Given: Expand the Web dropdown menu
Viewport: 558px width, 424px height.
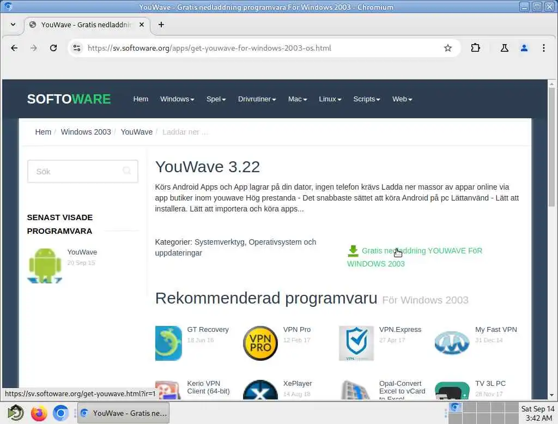Looking at the screenshot, I should click(402, 99).
